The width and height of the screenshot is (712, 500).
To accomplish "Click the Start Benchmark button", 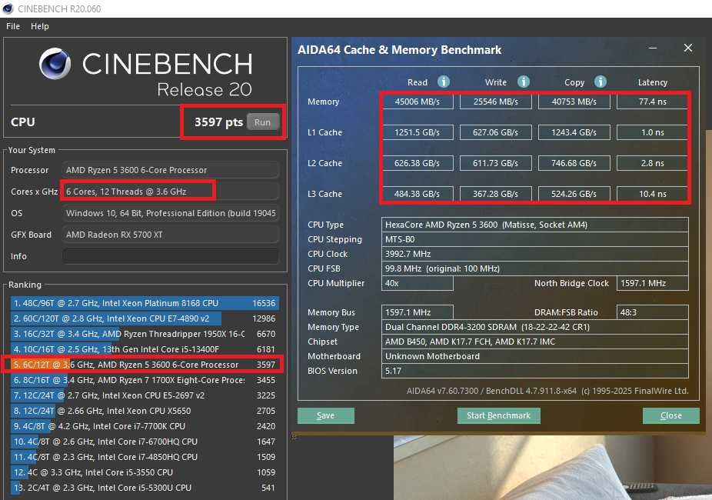I will (x=498, y=415).
